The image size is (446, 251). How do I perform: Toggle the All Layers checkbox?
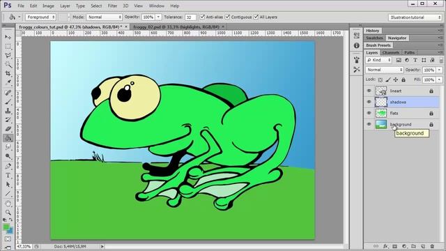[x=256, y=17]
